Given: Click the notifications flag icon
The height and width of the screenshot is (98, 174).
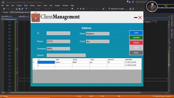Looking at the screenshot, I should click(128, 2).
